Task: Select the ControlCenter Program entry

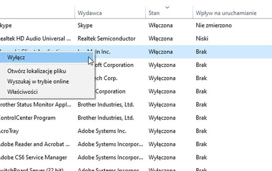Action: 27,118
